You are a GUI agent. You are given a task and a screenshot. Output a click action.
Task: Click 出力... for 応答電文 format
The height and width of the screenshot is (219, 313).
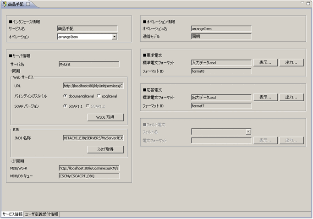point(291,97)
